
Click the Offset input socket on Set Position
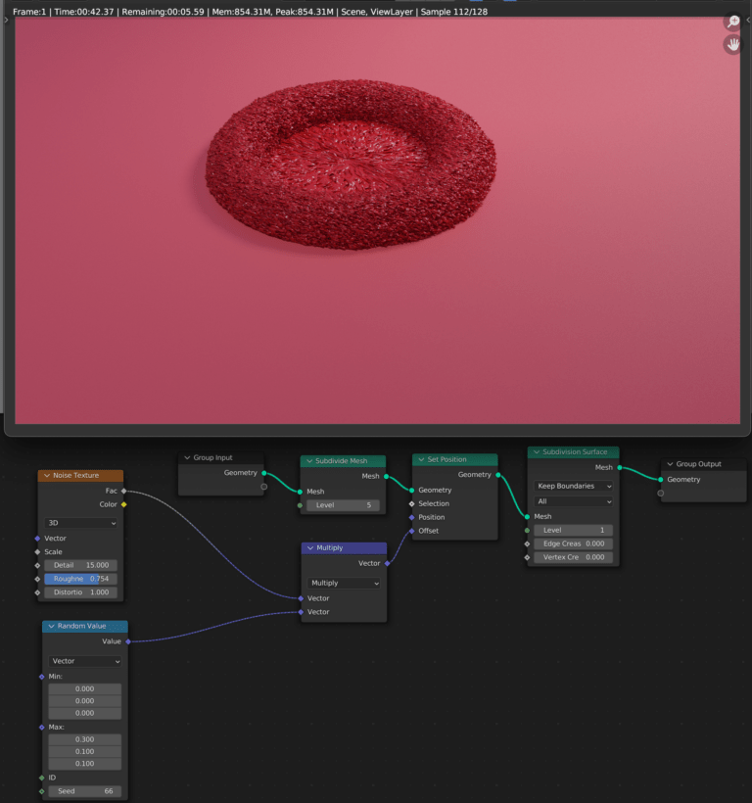(x=412, y=531)
